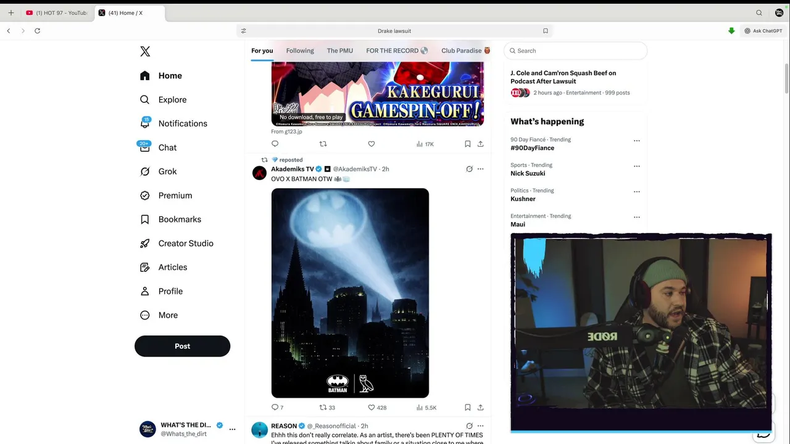This screenshot has height=444, width=790.
Task: Repost the g123.jp ad post
Action: click(x=323, y=144)
